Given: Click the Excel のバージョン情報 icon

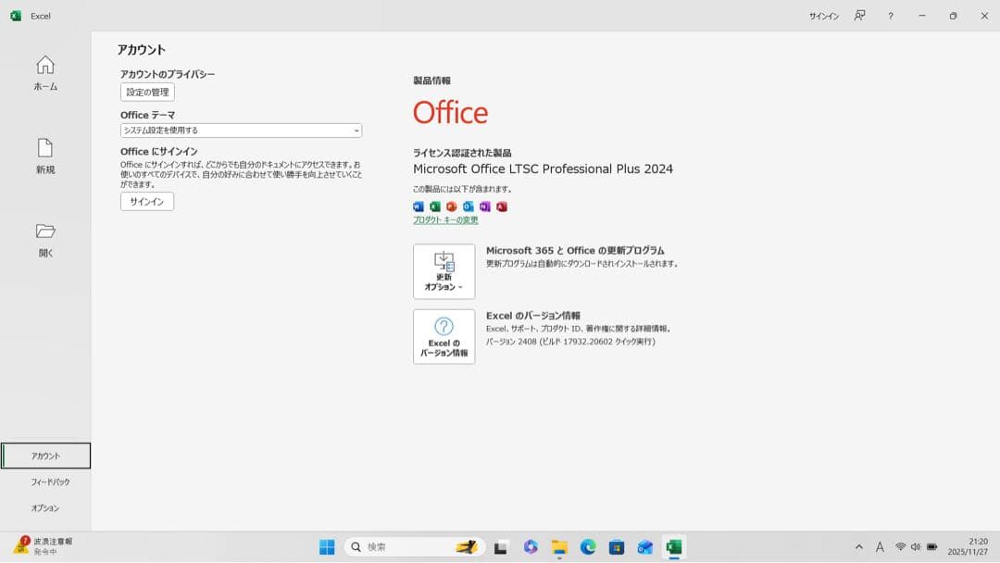Looking at the screenshot, I should [x=444, y=336].
